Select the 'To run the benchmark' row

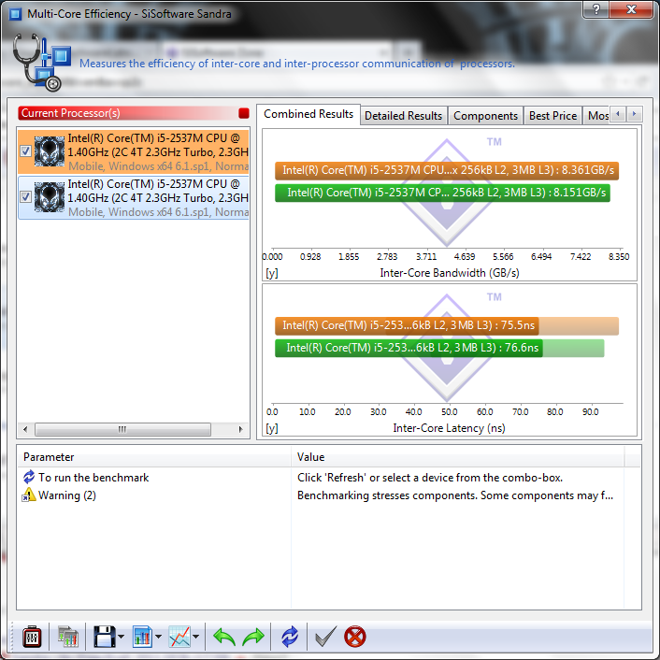[x=329, y=478]
